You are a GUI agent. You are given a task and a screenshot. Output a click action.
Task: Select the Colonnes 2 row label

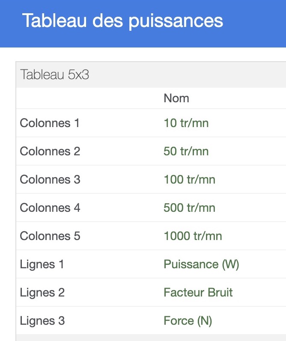[50, 151]
